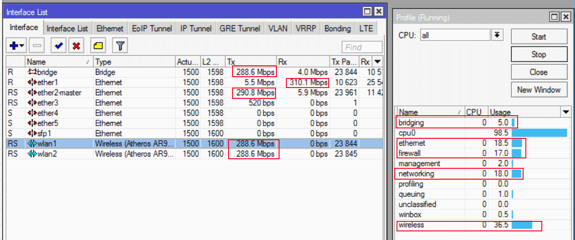This screenshot has width=575, height=240.
Task: Click Start in the Profile window
Action: tap(539, 37)
